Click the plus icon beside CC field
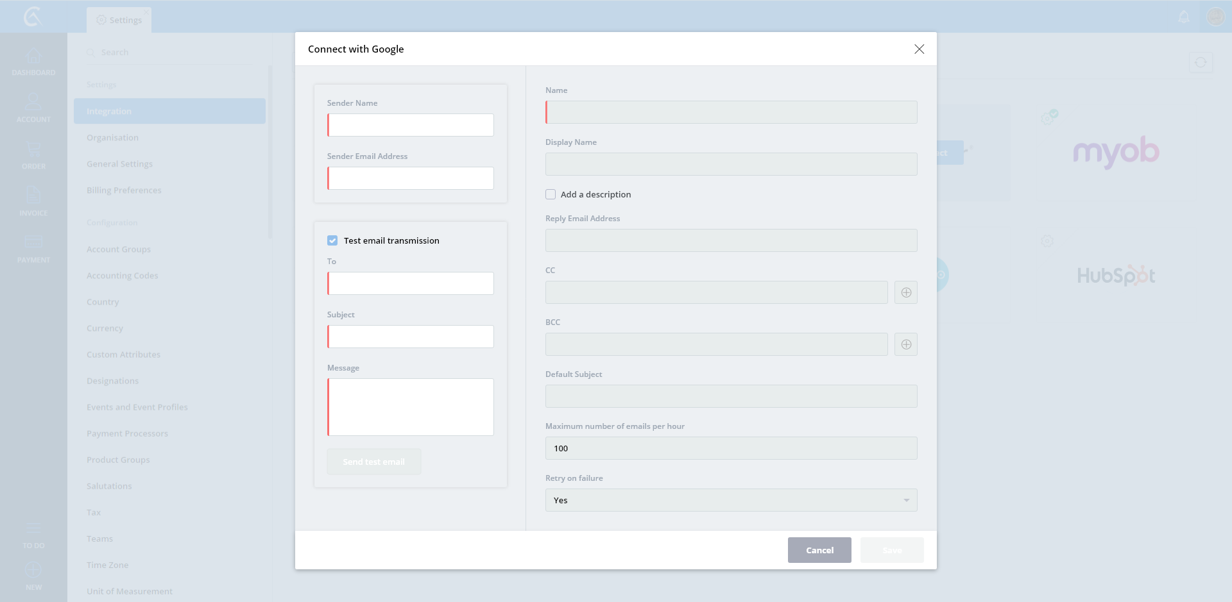The image size is (1232, 602). tap(905, 292)
